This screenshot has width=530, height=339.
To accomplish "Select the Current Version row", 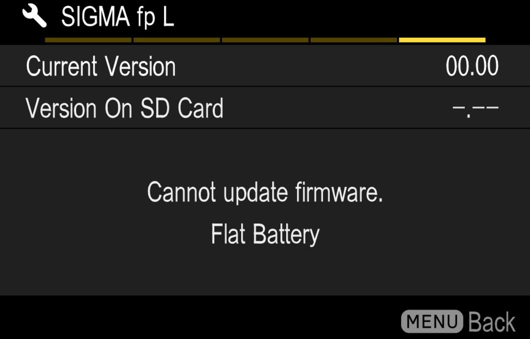I will pyautogui.click(x=265, y=66).
